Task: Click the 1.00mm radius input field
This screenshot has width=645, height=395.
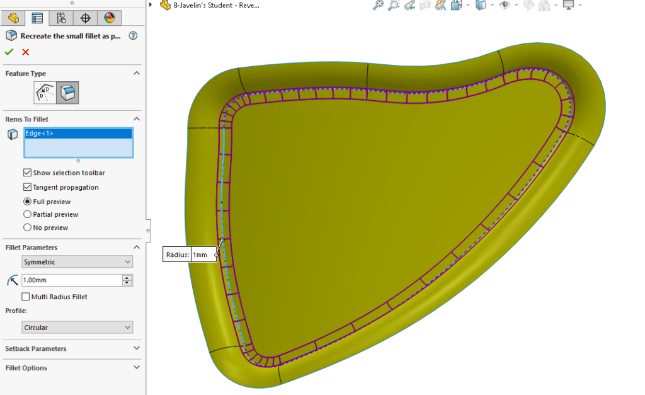Action: [72, 280]
